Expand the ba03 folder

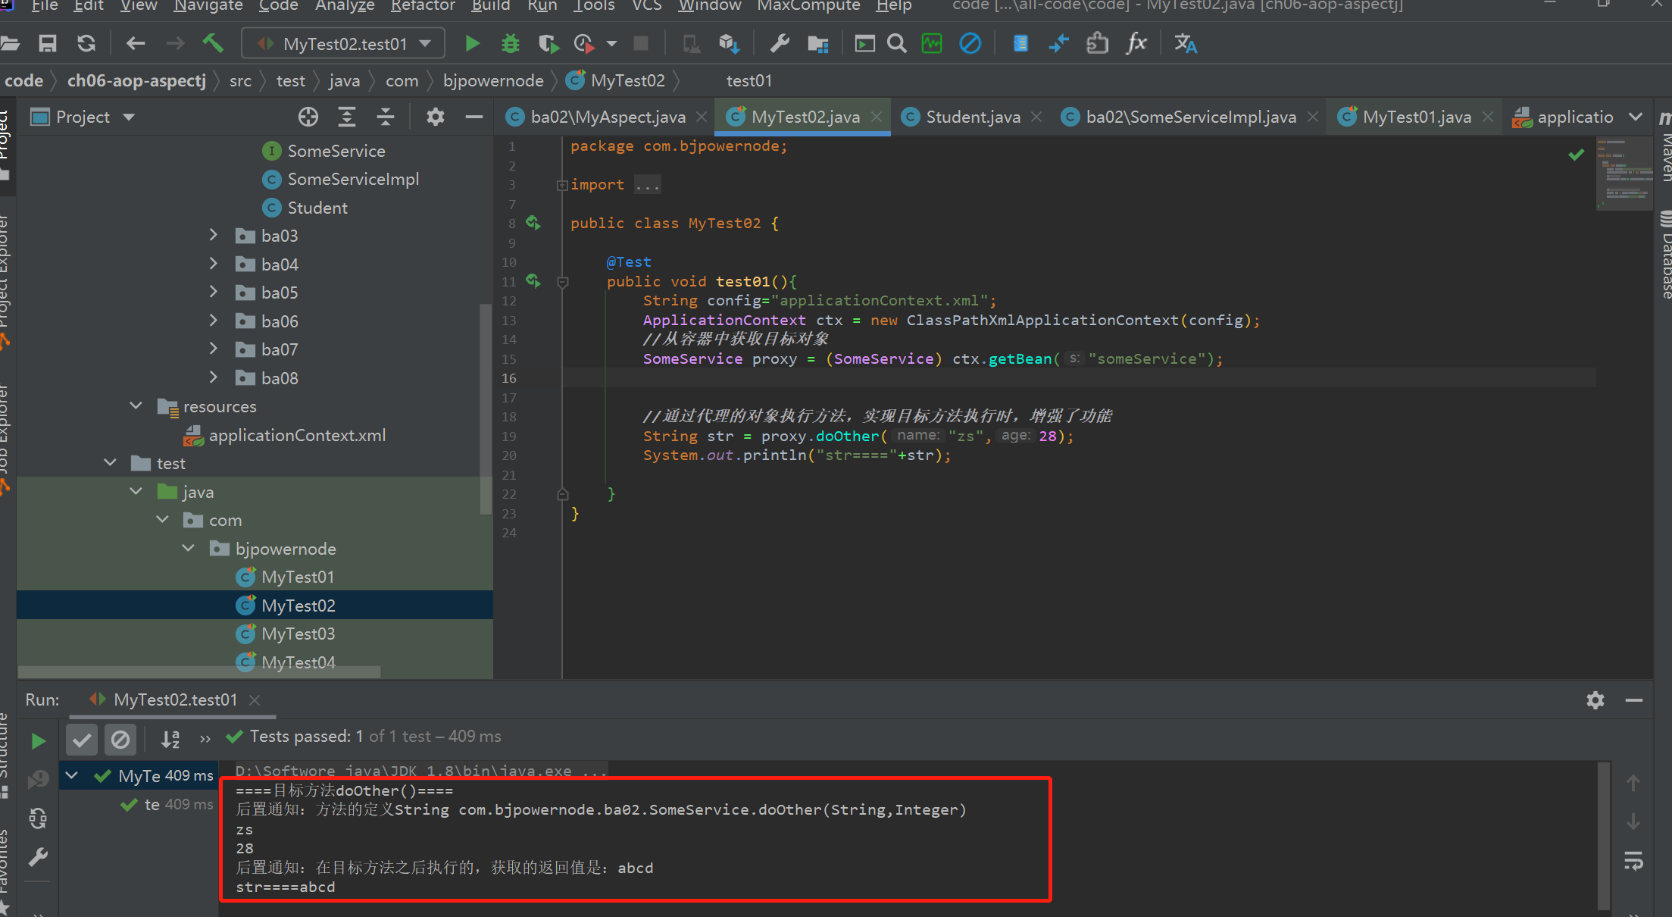(x=214, y=236)
